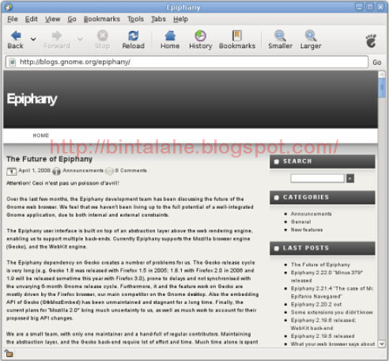Click the Go button next to address bar

coord(377,63)
